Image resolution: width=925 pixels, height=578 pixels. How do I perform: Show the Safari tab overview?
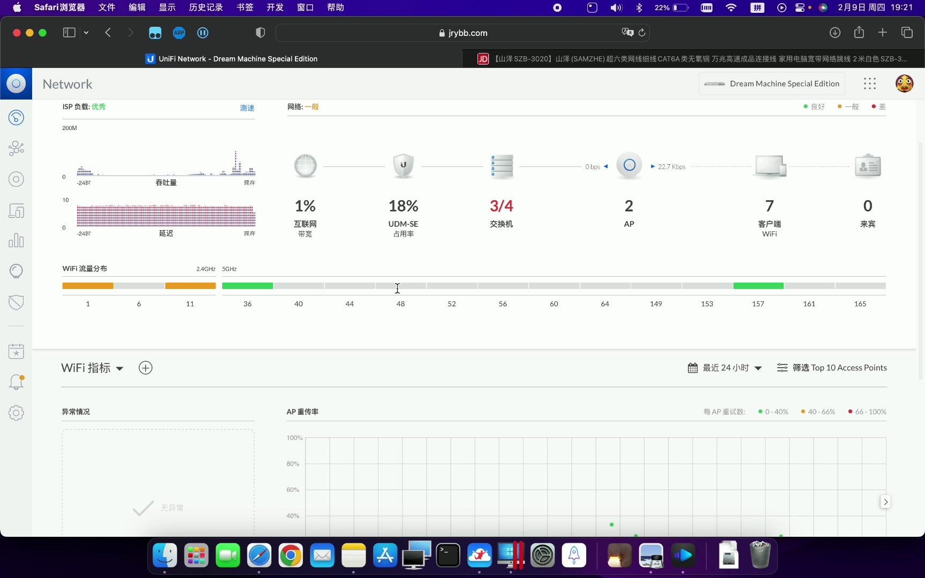[x=907, y=33]
